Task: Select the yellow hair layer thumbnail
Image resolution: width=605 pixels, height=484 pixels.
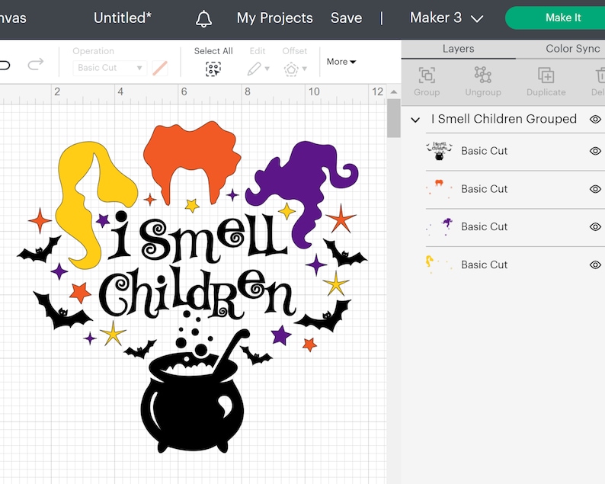Action: (x=439, y=264)
